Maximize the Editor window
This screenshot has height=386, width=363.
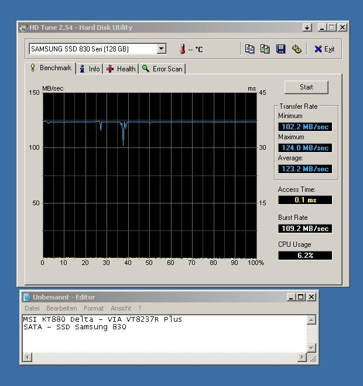pos(301,297)
